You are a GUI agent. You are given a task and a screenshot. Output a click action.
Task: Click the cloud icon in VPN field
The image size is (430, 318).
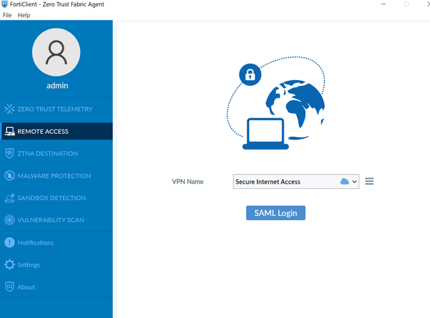tap(345, 182)
